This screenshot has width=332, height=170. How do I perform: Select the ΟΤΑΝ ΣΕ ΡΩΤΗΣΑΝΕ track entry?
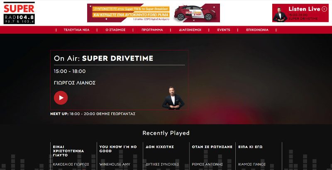[212, 147]
